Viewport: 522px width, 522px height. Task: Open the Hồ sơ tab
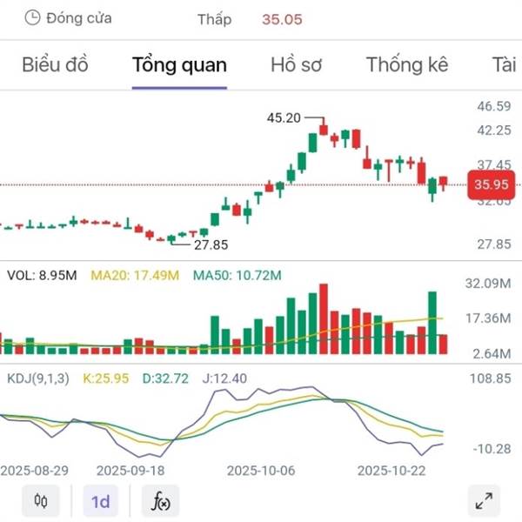(297, 64)
